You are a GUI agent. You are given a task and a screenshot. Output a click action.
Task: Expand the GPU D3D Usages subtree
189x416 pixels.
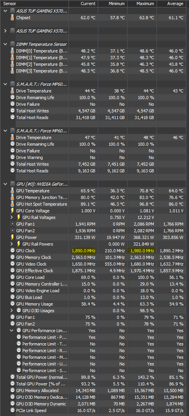pyautogui.click(x=12, y=311)
